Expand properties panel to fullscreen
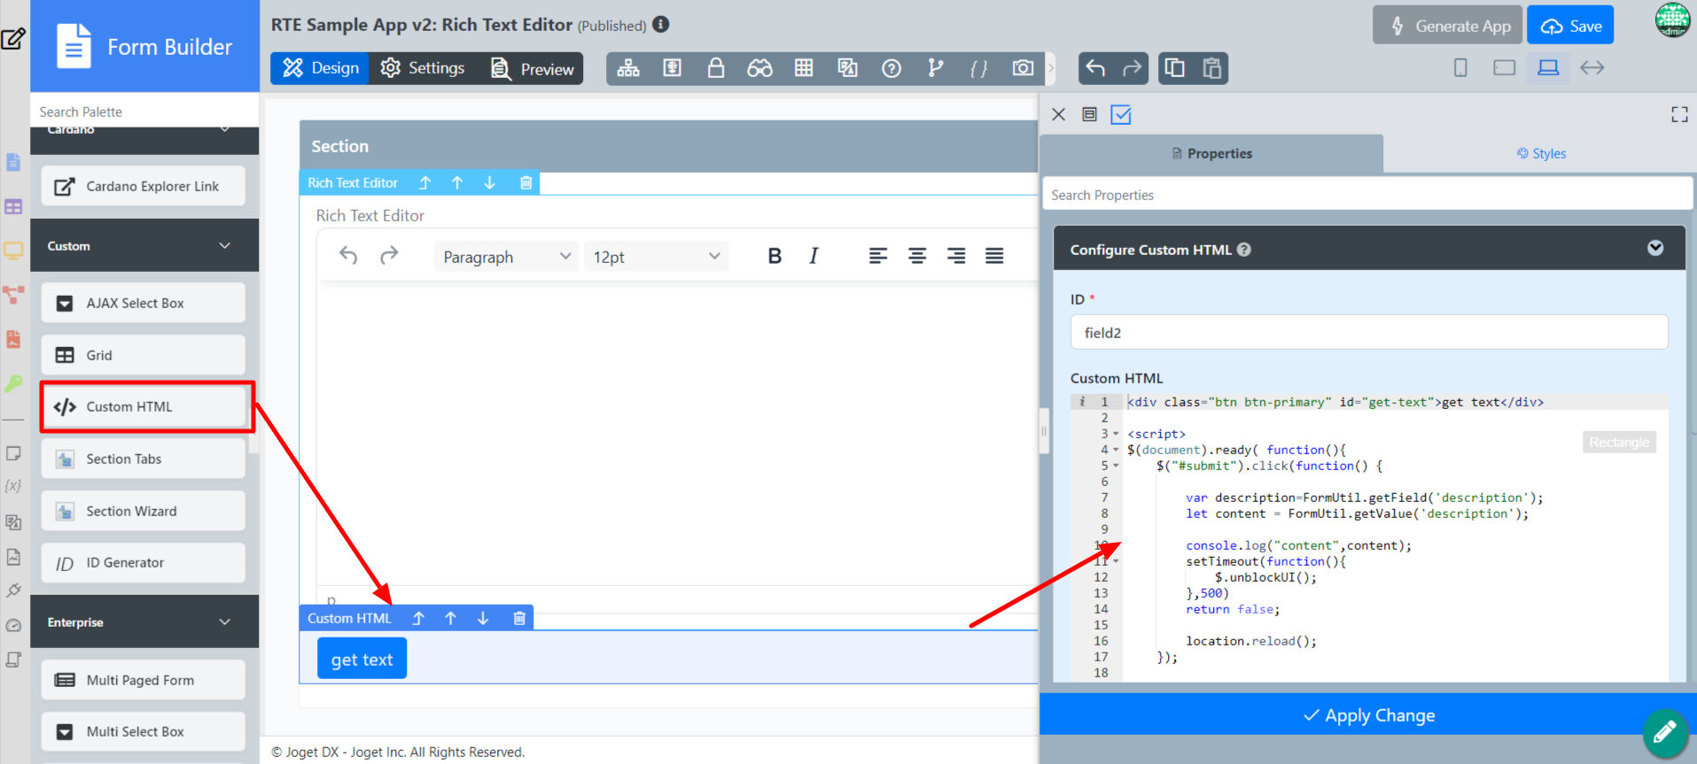 coord(1679,114)
